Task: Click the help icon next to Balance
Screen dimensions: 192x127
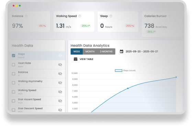Action: click(x=26, y=16)
